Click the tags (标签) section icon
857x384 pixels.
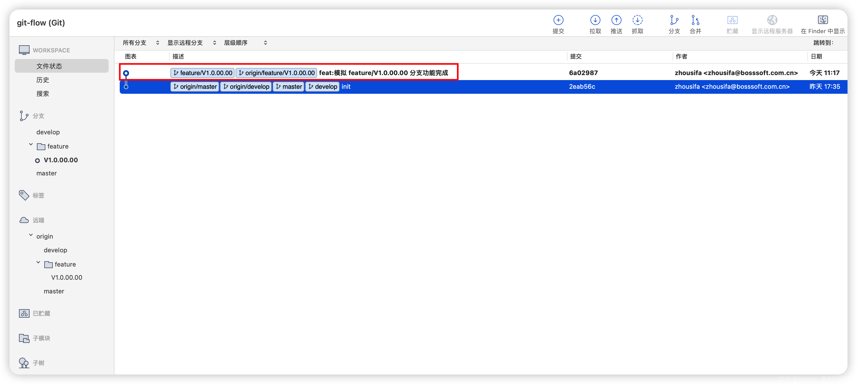click(24, 195)
